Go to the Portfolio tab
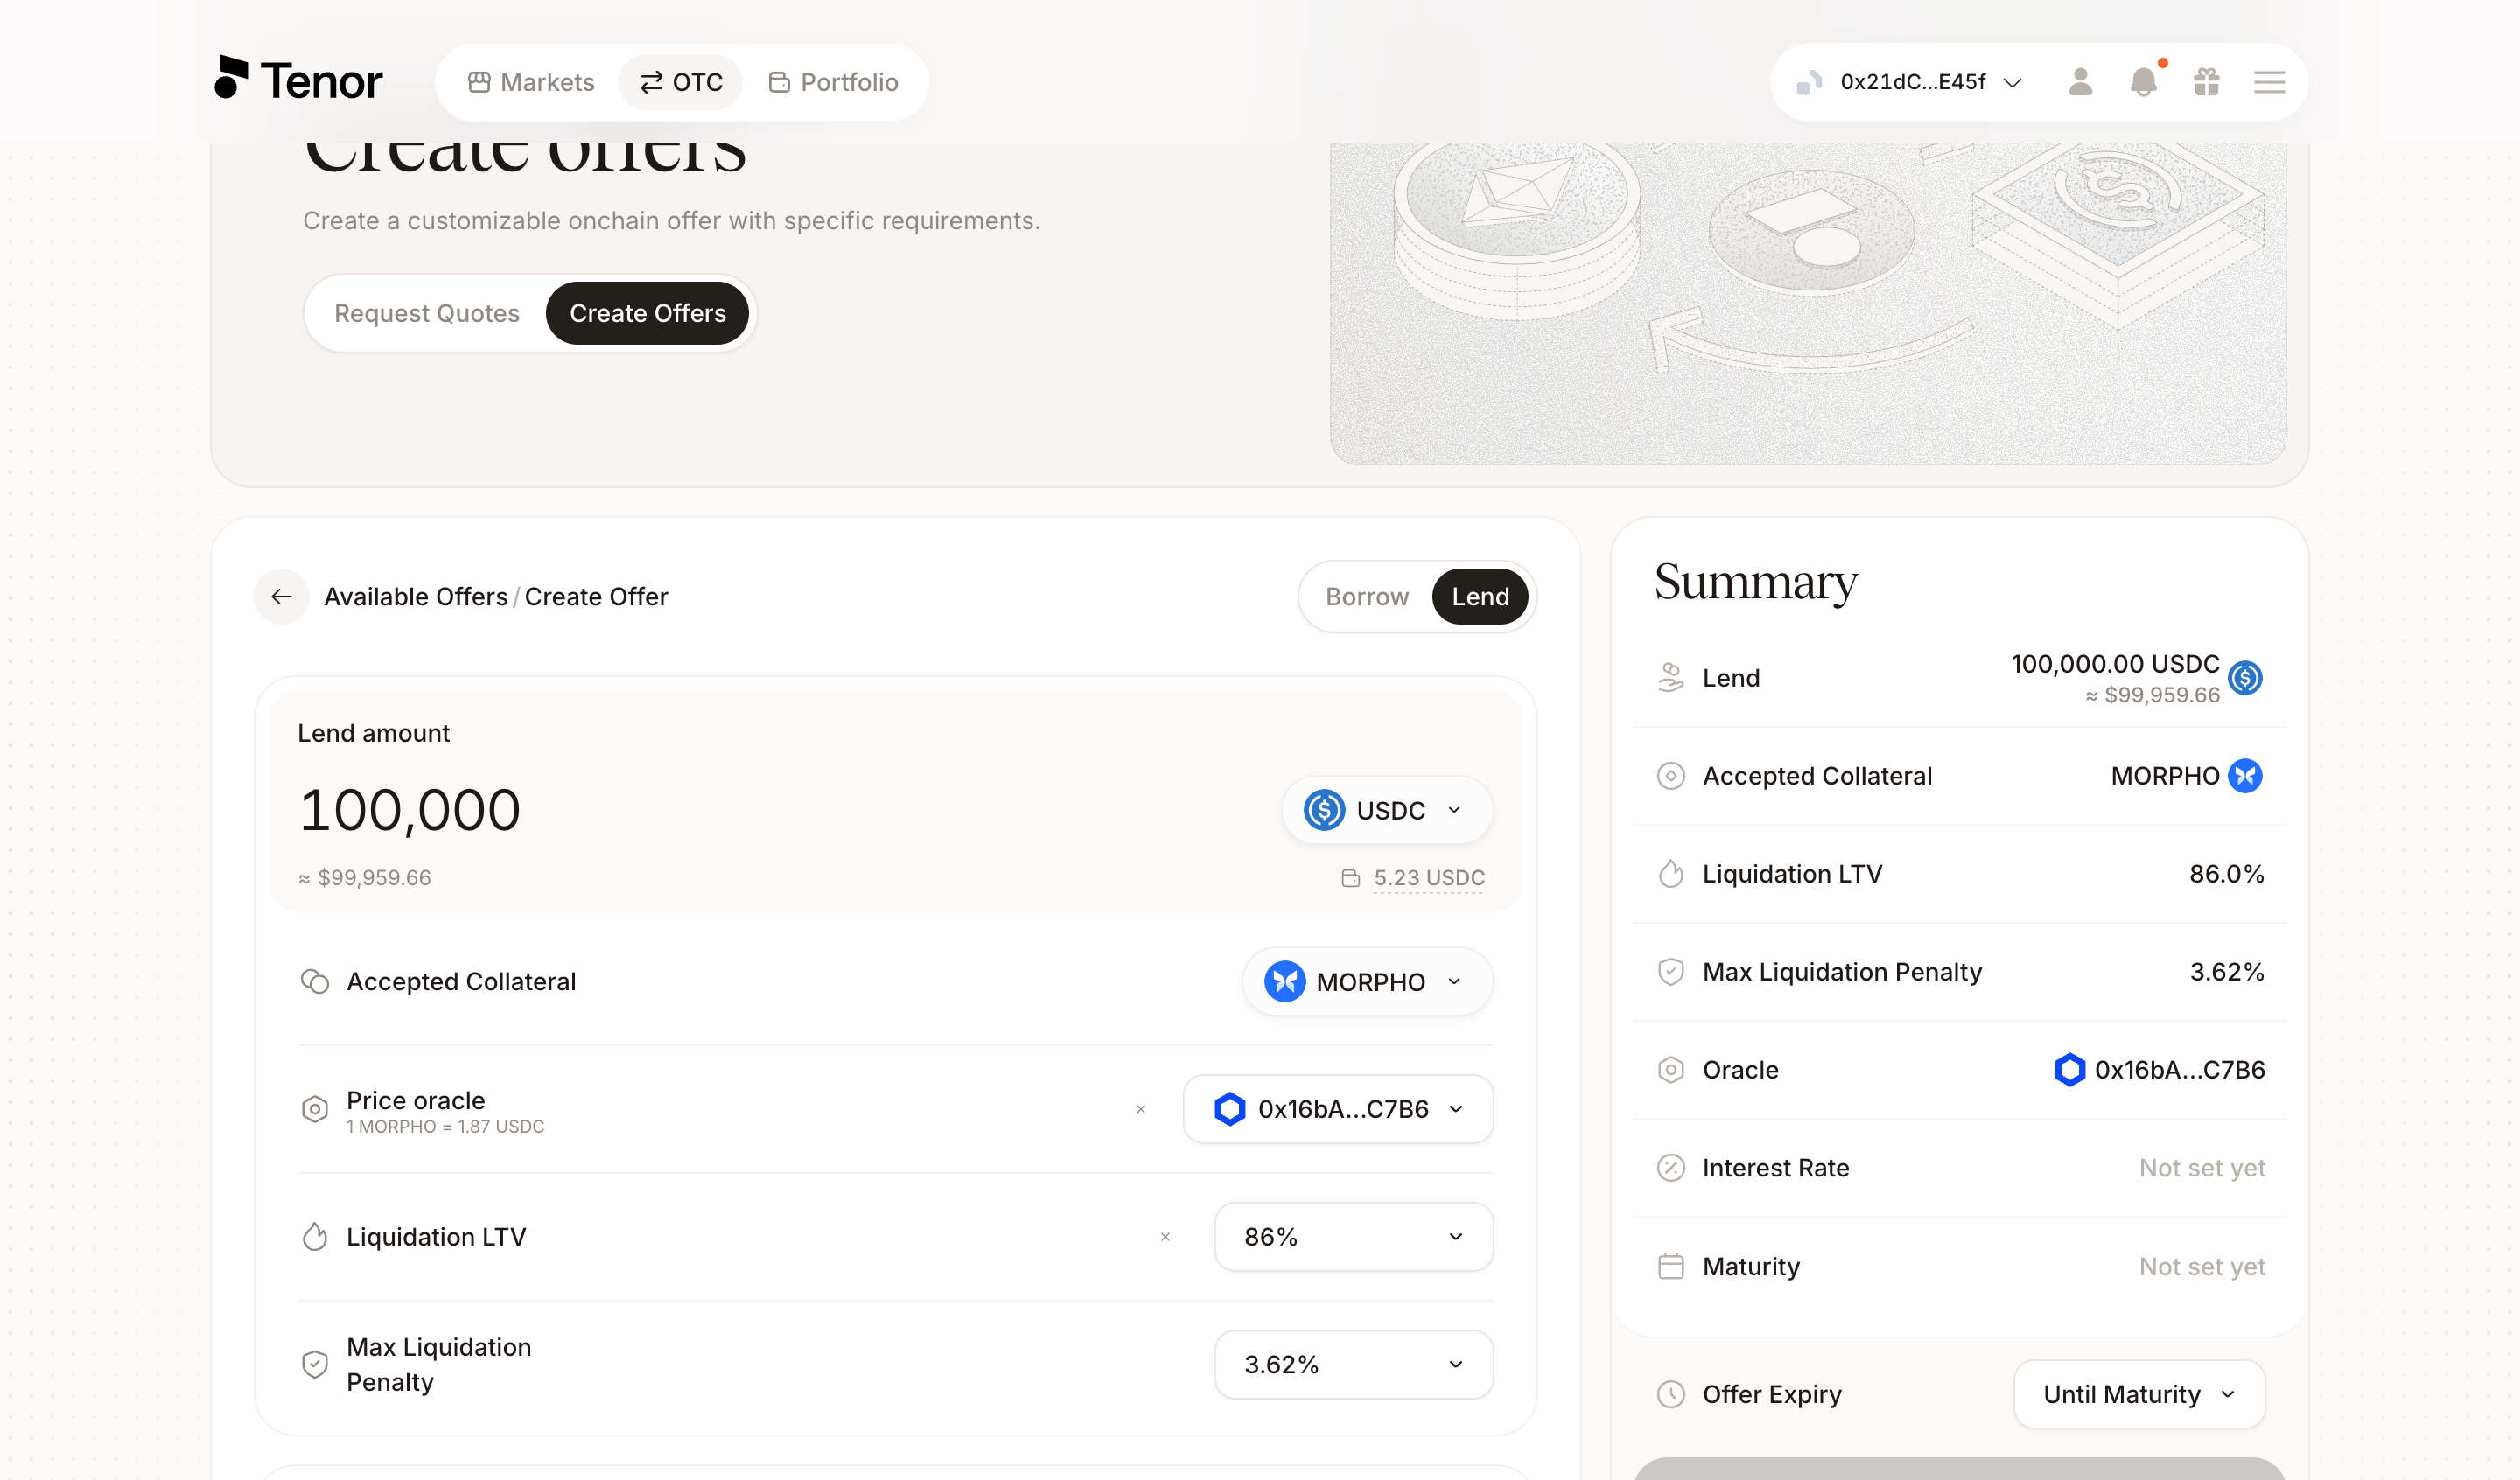 pos(834,82)
